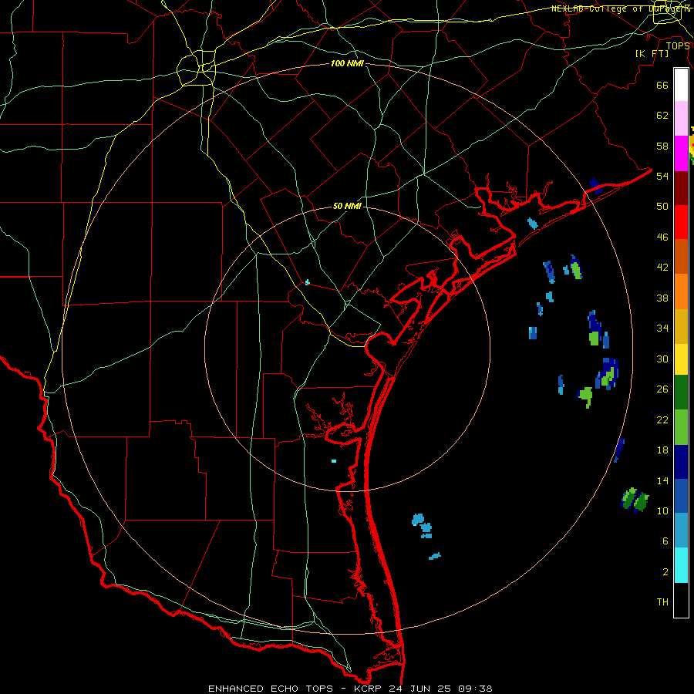Click the legend value "30"
Image resolution: width=694 pixels, height=694 pixels.
(x=662, y=359)
